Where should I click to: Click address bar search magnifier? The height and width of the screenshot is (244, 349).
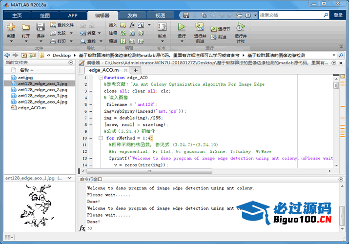tap(341, 55)
